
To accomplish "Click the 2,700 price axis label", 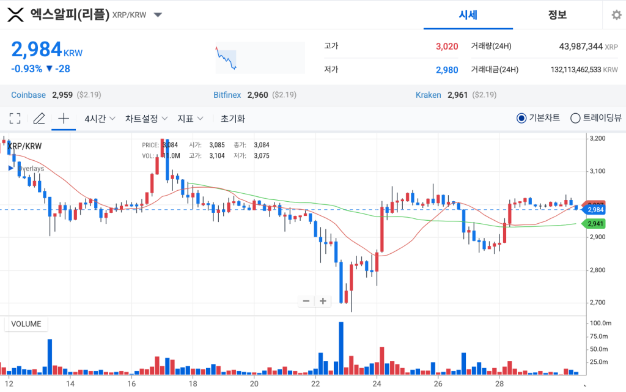I will click(598, 302).
